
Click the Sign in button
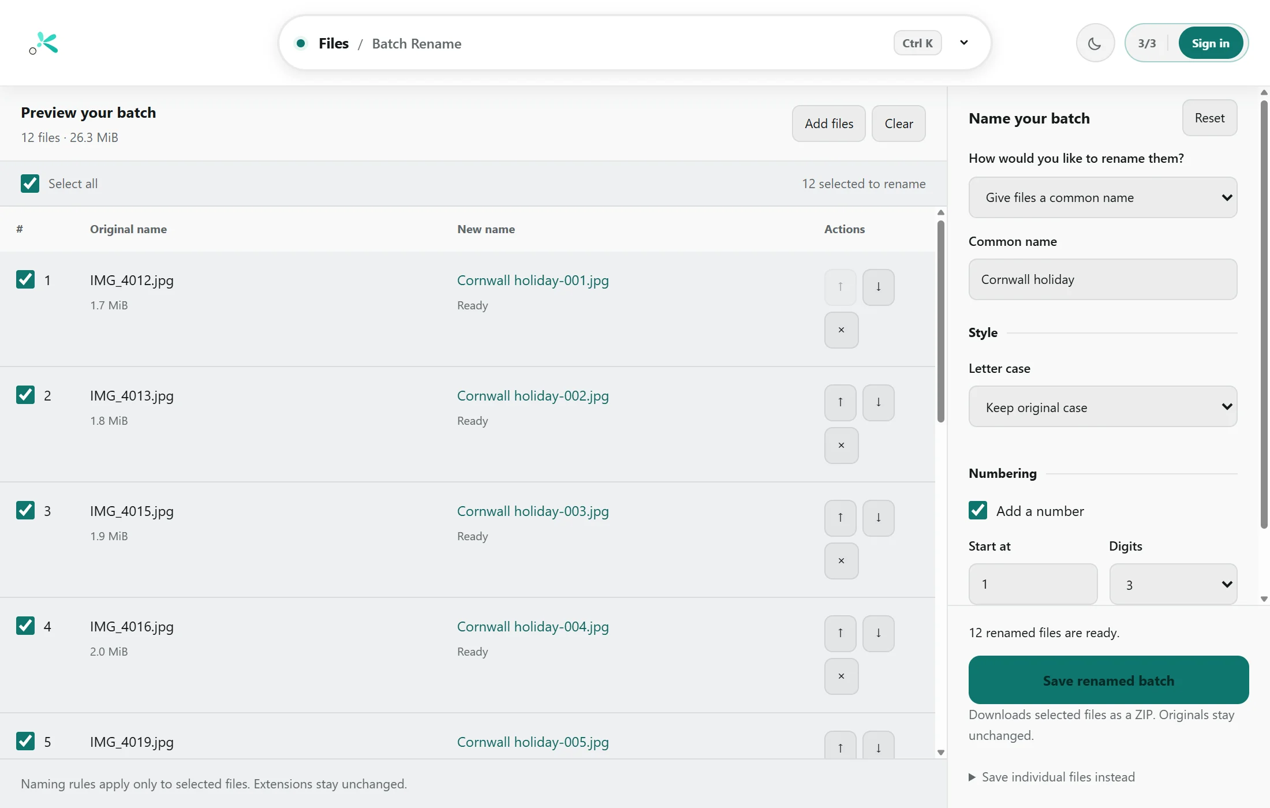click(x=1211, y=43)
